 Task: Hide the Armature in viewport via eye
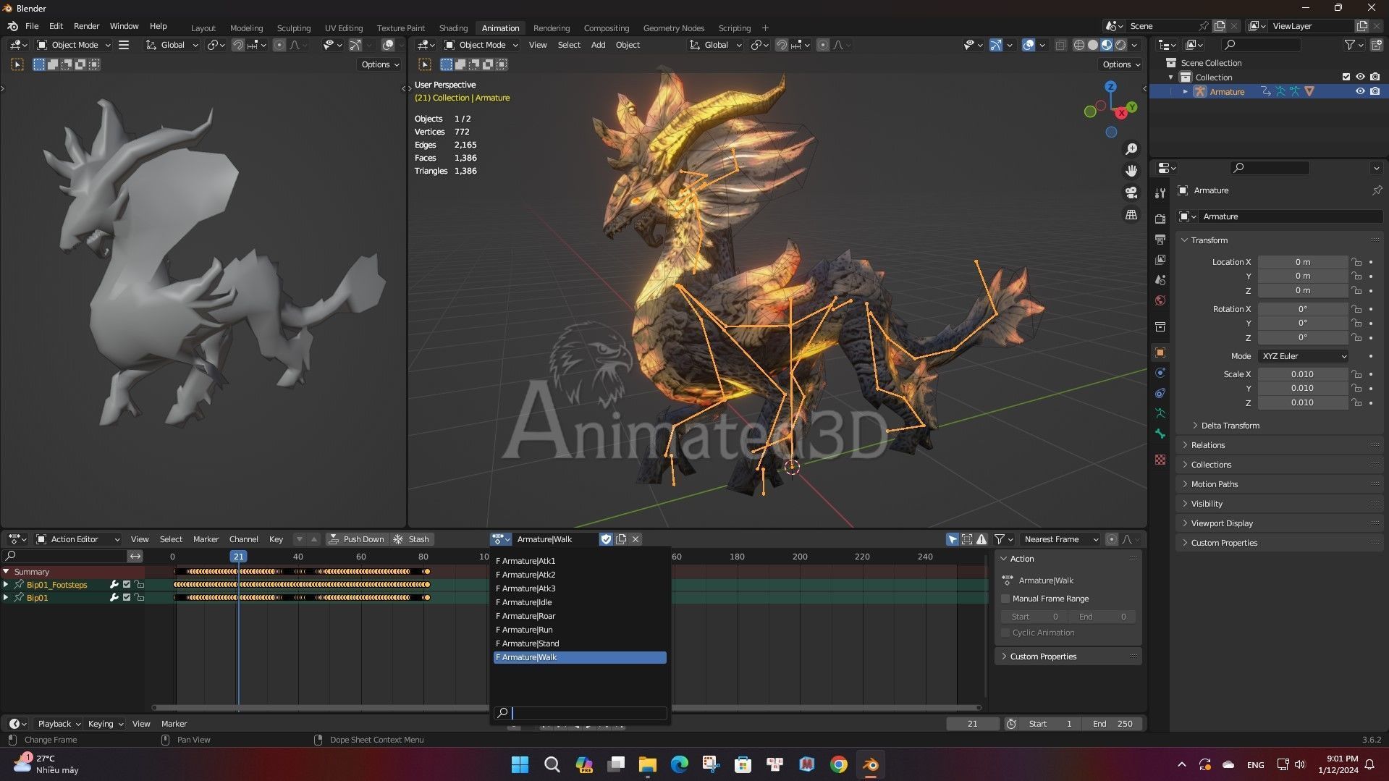(1360, 91)
